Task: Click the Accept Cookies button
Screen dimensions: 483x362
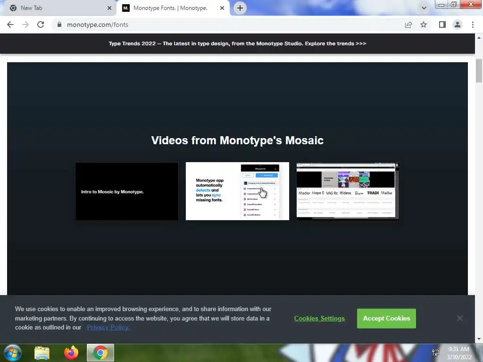Action: tap(386, 318)
